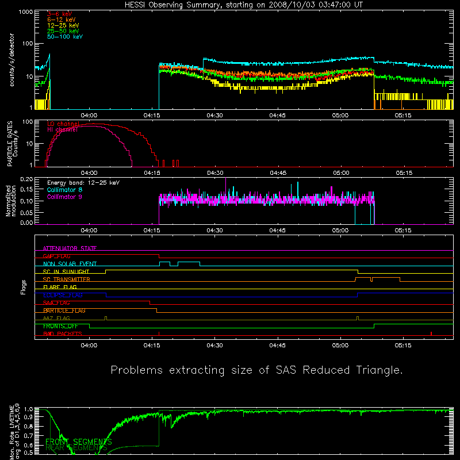Click the REAR SEGMENTS legend label
This screenshot has width=460, height=460.
coord(76,448)
